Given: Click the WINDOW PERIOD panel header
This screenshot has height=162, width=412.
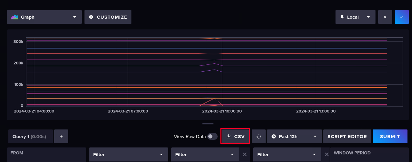Looking at the screenshot, I should pos(352,153).
